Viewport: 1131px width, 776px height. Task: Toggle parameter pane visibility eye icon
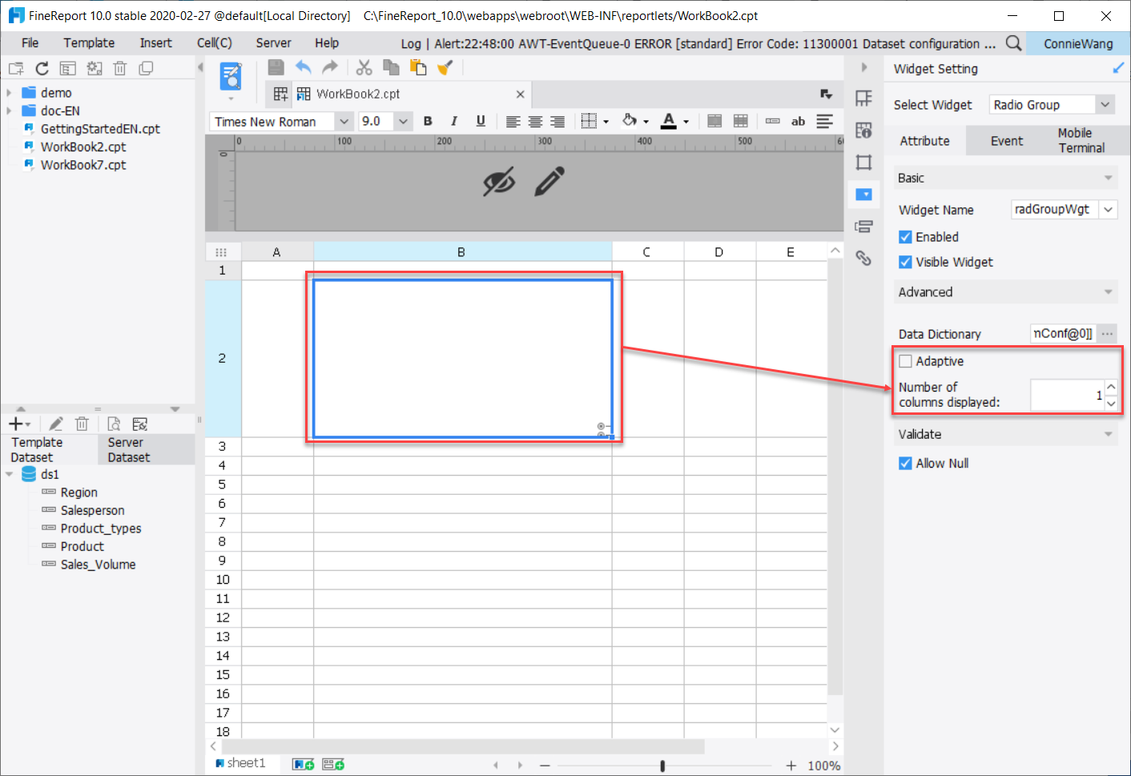[x=499, y=182]
